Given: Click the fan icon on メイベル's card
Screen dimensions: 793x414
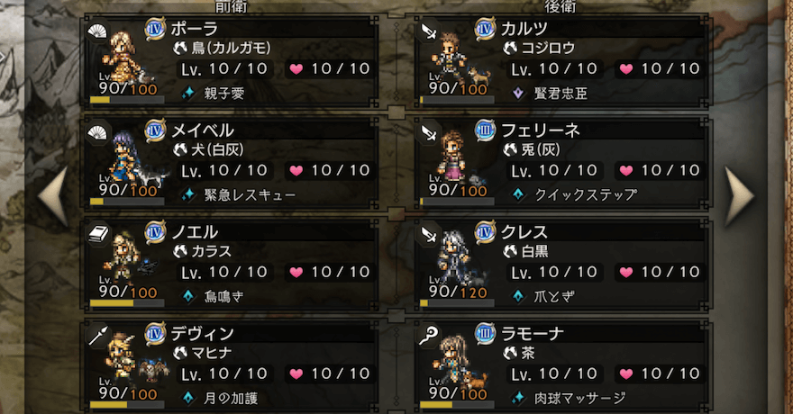Looking at the screenshot, I should [x=97, y=133].
